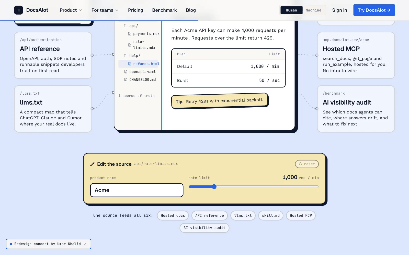Click the api/ folder icon
This screenshot has width=409, height=255.
(x=126, y=26)
